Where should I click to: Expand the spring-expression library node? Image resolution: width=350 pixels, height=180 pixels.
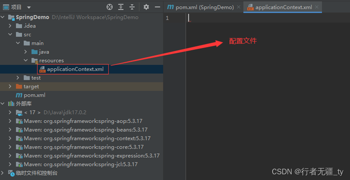tap(10, 156)
